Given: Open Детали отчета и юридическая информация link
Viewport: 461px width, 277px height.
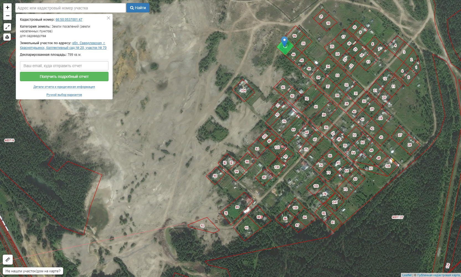Looking at the screenshot, I should click(64, 87).
